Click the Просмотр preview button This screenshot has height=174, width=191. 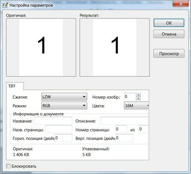pos(169,53)
